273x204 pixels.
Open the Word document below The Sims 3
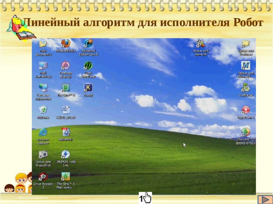[x=66, y=110]
